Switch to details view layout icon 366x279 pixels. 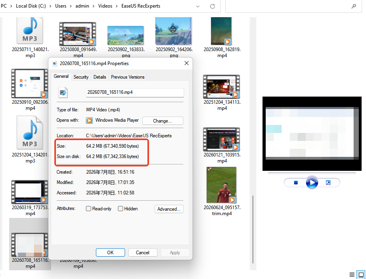(x=352, y=275)
